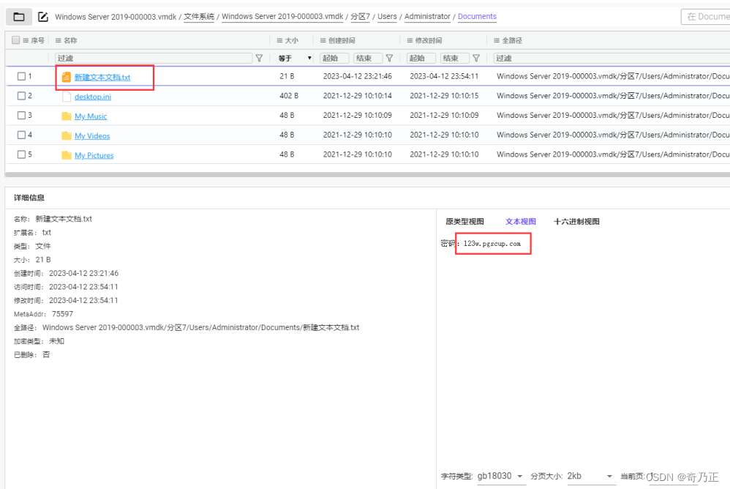Click the modified time 结束 field

click(454, 59)
